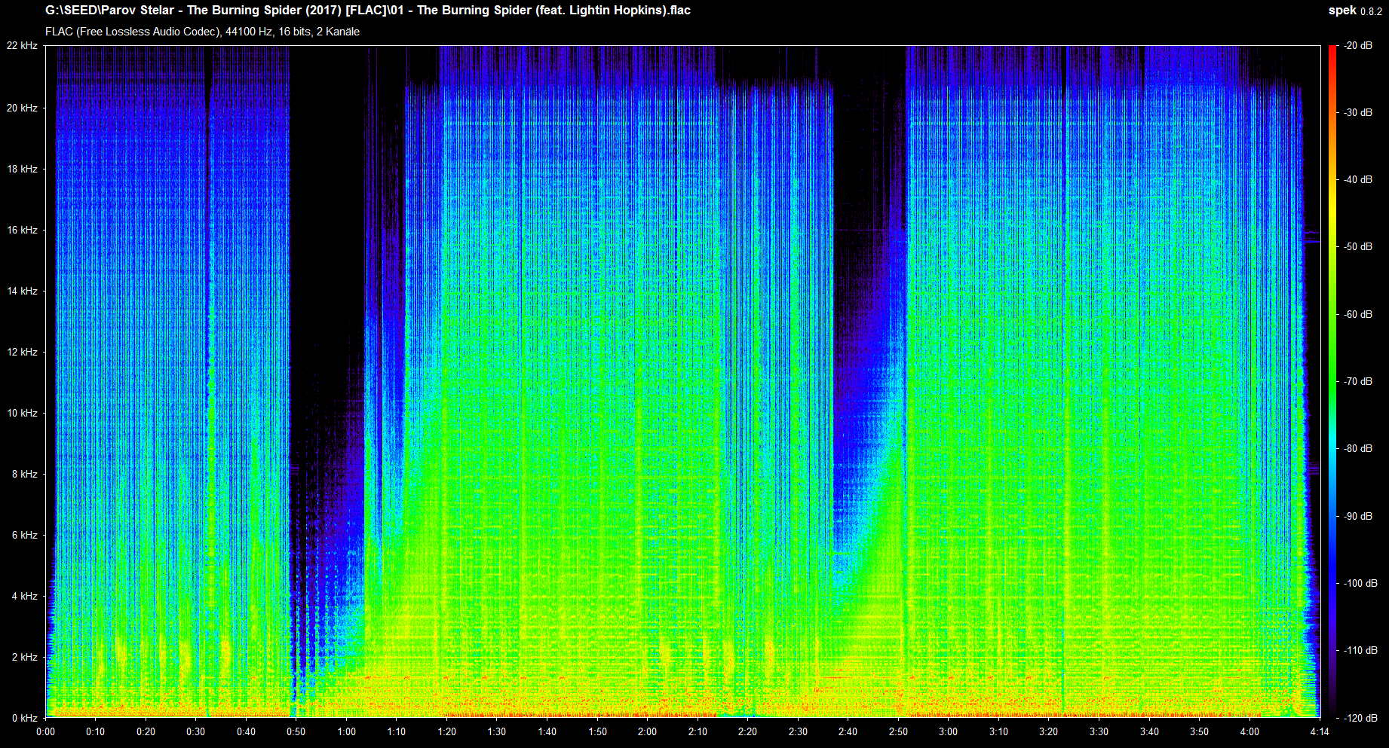Click the spek logo text
1389x748 pixels.
(1341, 11)
